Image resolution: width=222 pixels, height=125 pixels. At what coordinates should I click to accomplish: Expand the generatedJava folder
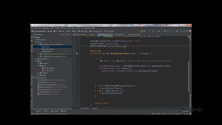(x=36, y=59)
